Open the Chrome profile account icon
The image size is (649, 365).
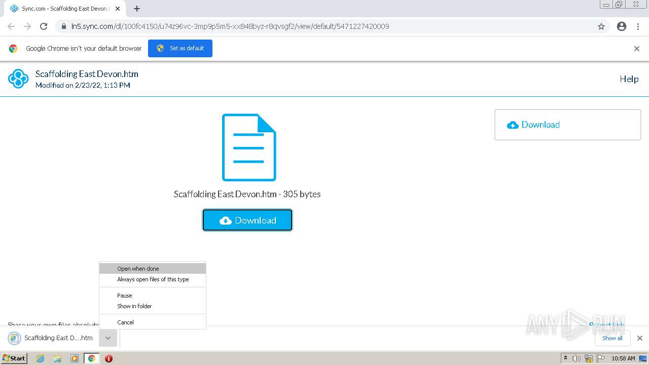[622, 26]
